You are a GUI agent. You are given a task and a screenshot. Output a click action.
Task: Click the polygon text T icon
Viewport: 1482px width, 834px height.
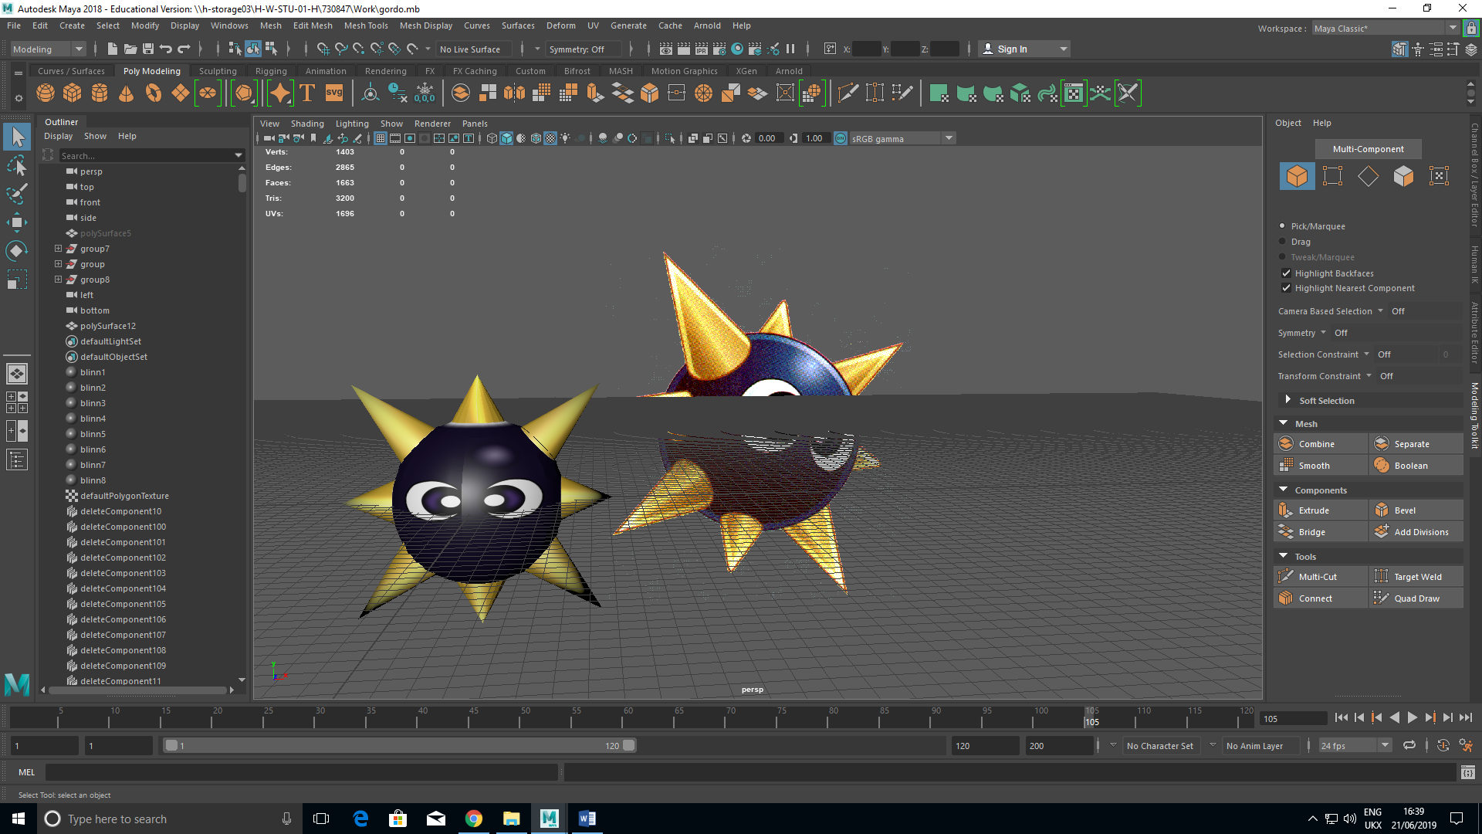point(307,93)
